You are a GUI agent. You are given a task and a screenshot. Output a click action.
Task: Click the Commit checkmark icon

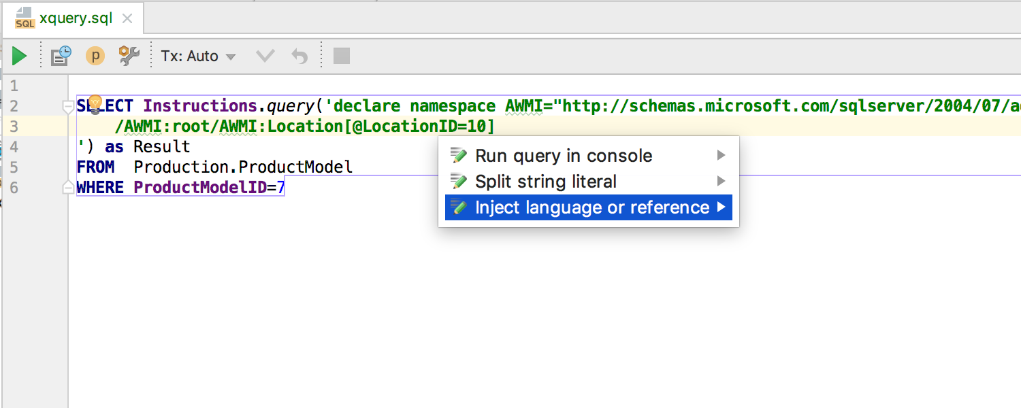pyautogui.click(x=265, y=56)
